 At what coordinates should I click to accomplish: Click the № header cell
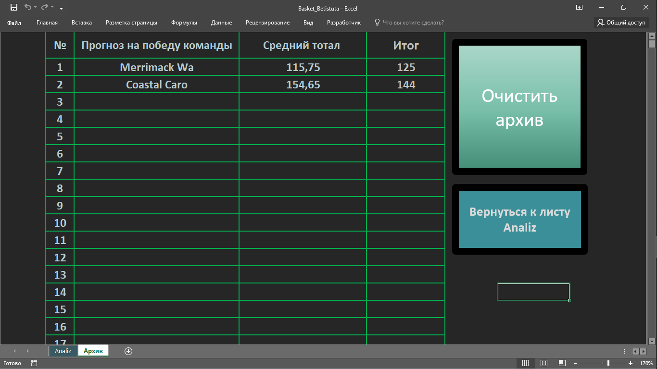click(x=60, y=45)
